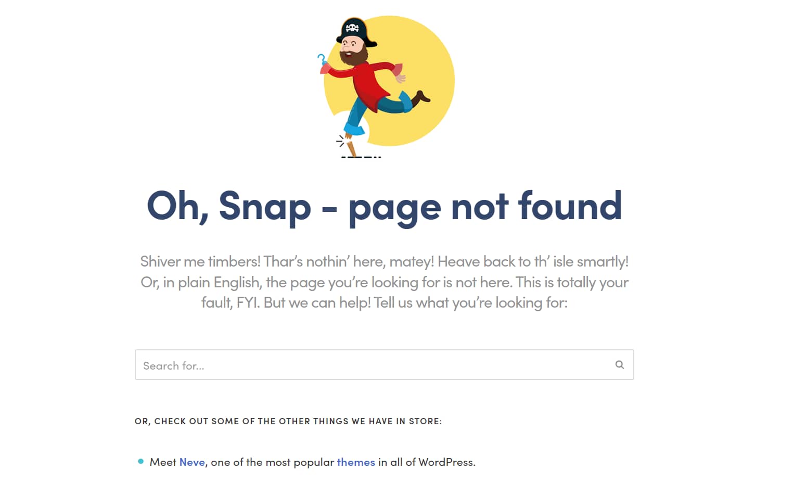Click the 'Oh, Snap - page not found' heading
The image size is (793, 481).
tap(384, 206)
